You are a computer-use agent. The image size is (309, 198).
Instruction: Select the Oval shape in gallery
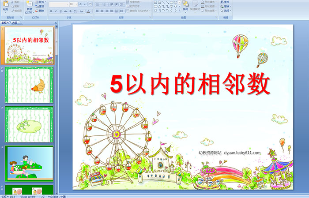tap(175, 2)
